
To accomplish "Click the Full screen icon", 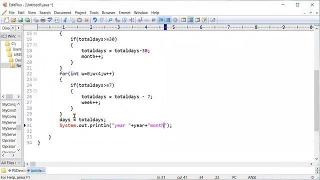I will tap(204, 20).
